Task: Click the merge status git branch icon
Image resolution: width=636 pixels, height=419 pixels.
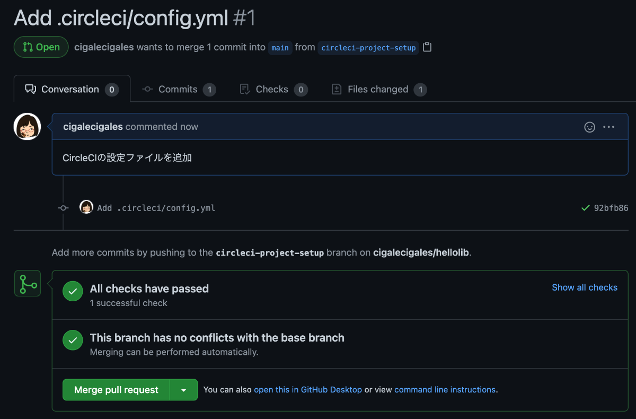Action: point(27,283)
